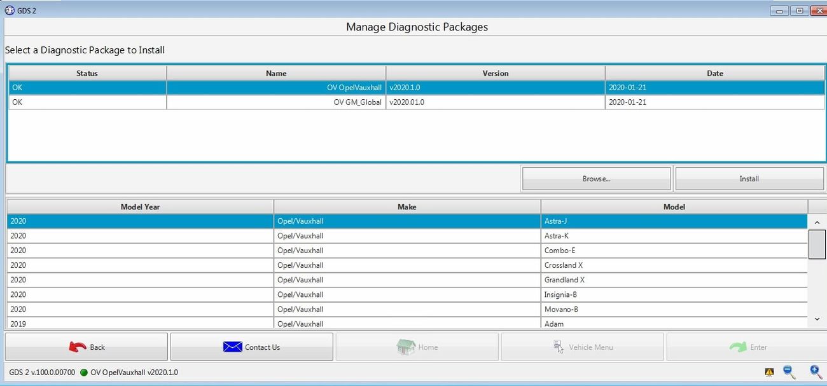This screenshot has height=386, width=827.
Task: Click version v2020.1.0 cell
Action: click(496, 88)
